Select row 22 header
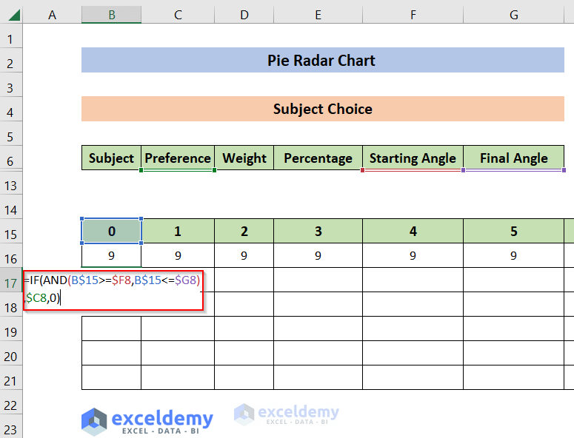574x438 pixels. point(11,405)
